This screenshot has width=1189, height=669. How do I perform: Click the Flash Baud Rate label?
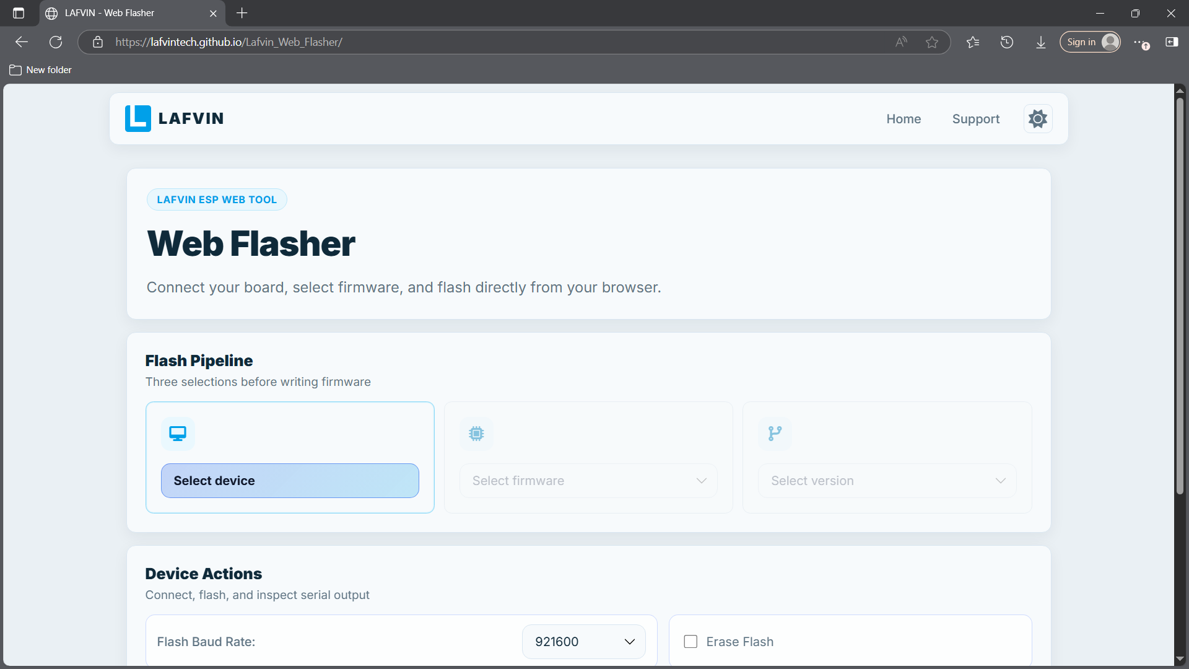[x=206, y=642]
